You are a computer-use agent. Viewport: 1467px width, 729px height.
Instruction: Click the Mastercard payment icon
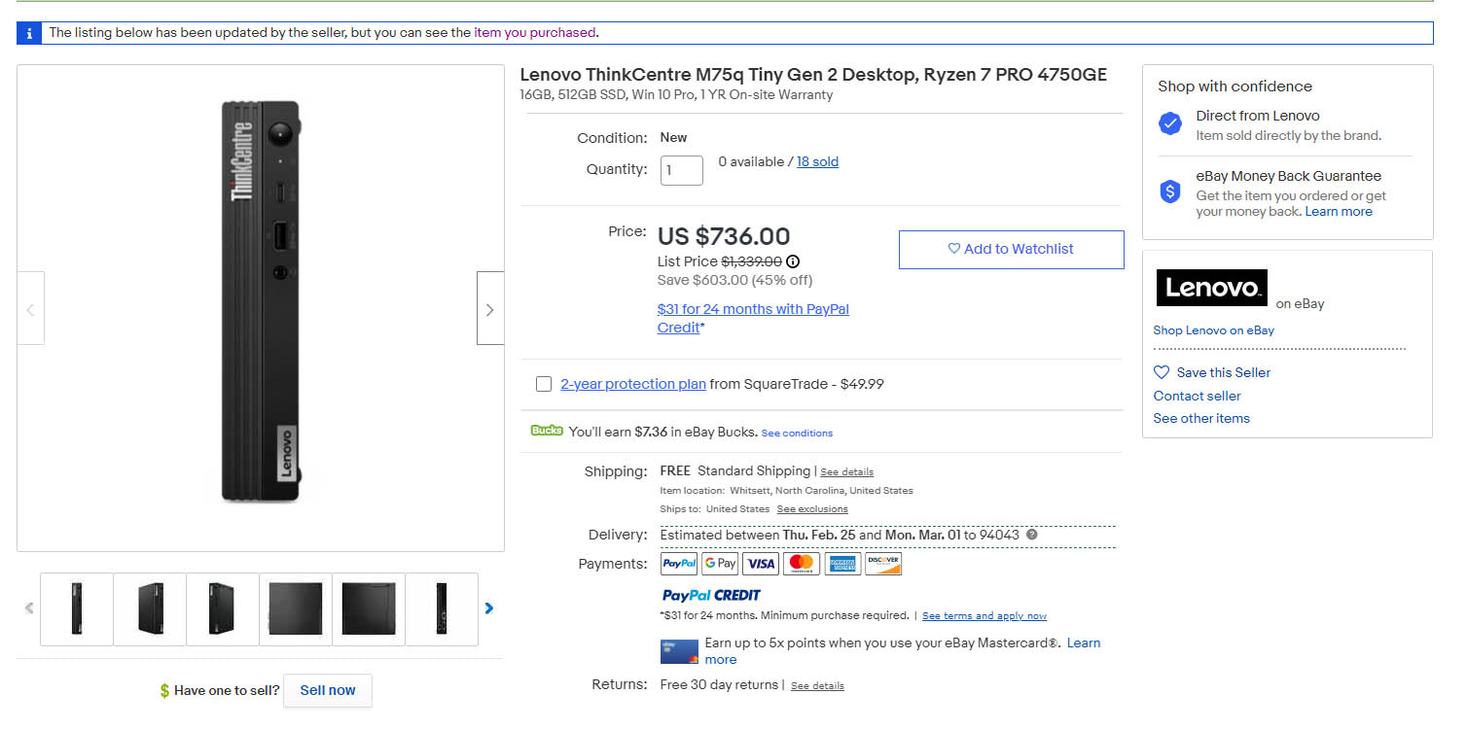click(x=802, y=564)
